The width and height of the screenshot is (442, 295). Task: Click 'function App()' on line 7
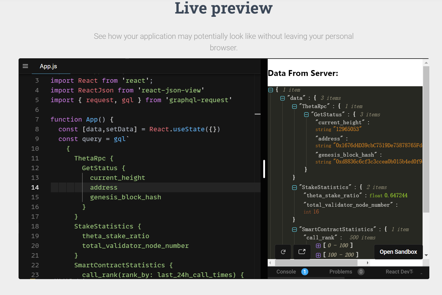click(78, 120)
